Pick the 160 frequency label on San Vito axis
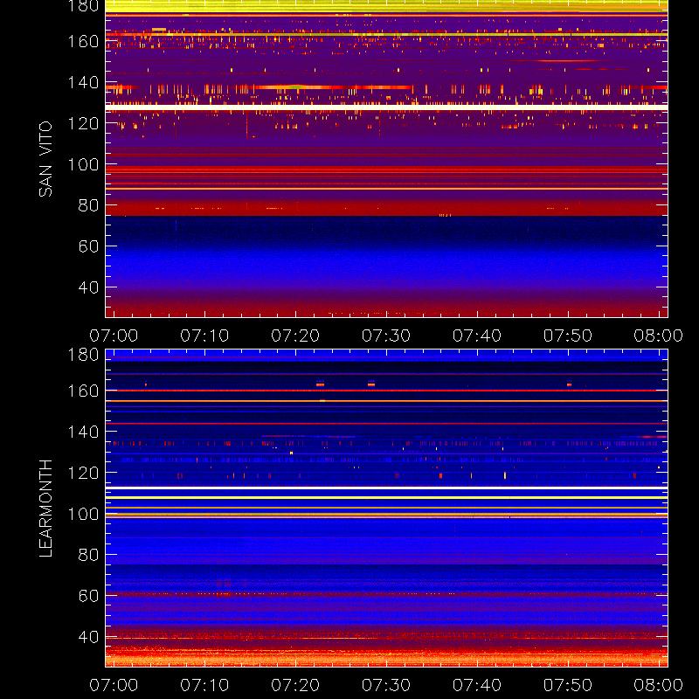Viewport: 699px width, 699px height. click(83, 41)
